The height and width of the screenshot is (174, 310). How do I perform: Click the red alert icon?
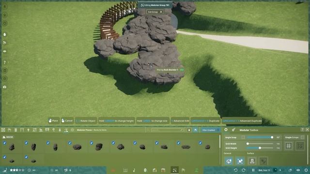tap(113, 170)
